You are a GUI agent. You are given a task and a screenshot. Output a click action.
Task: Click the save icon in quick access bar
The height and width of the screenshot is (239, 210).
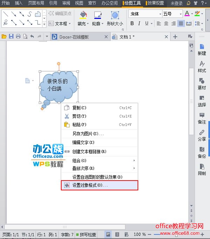tap(11, 36)
